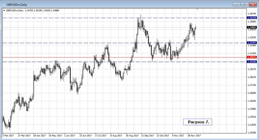
Task: Click the 28 Nov 2017 date on time axis
Action: point(194,135)
